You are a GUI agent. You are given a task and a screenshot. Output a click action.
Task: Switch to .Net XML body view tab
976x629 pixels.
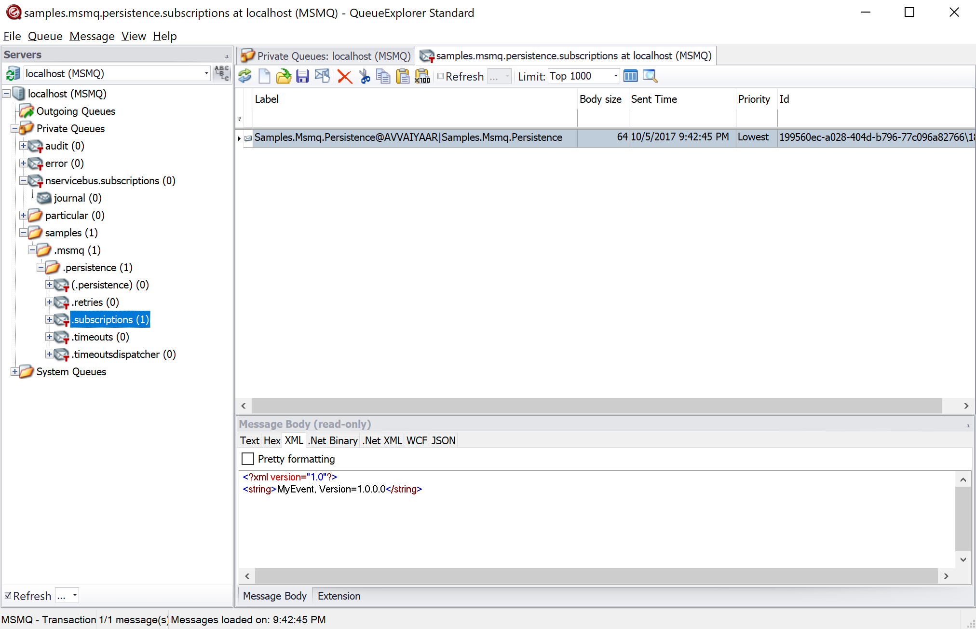coord(382,440)
